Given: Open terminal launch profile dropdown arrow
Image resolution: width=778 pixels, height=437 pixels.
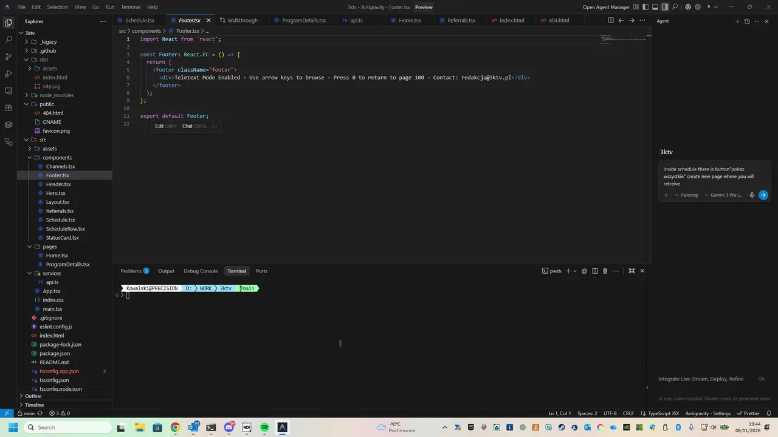Looking at the screenshot, I should (x=575, y=271).
